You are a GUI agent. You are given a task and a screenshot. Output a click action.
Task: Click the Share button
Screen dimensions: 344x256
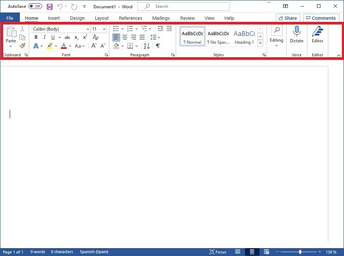tap(288, 18)
